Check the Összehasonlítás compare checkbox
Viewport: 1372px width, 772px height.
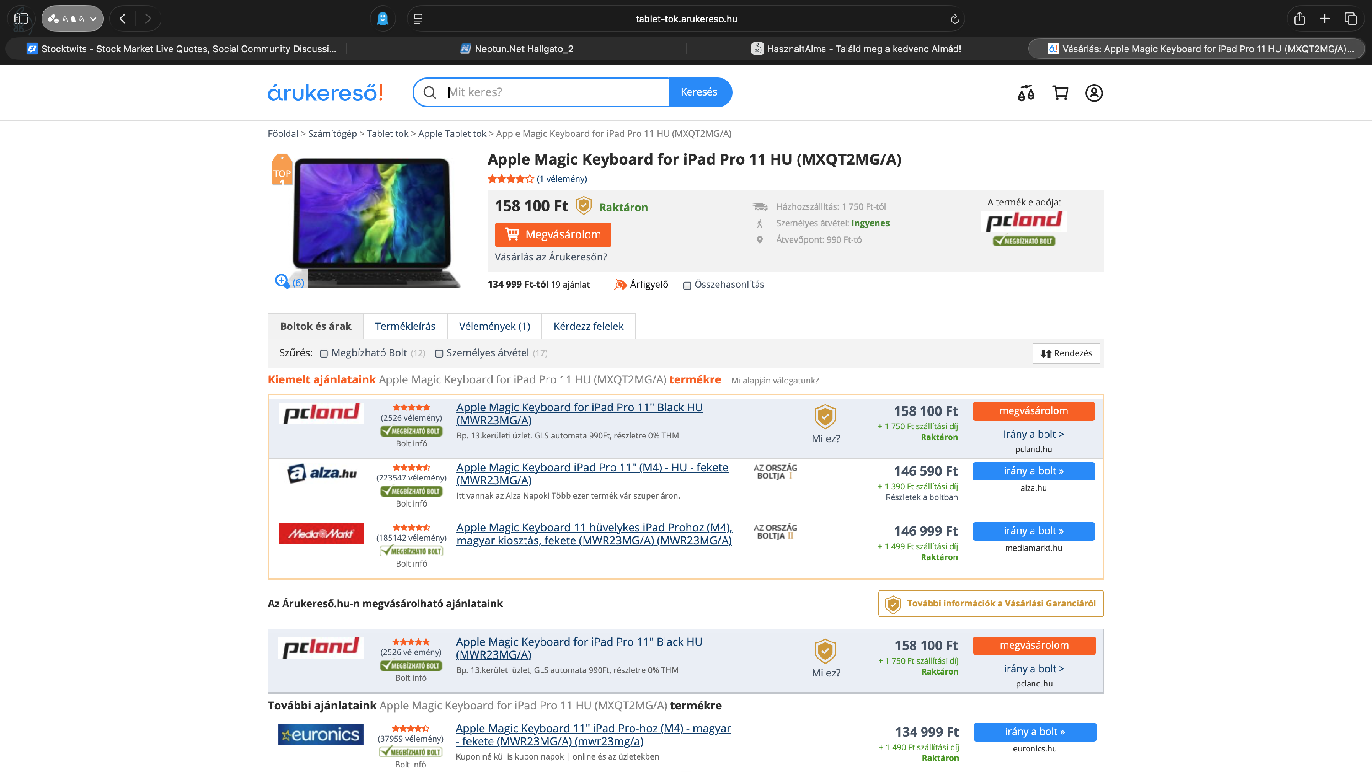point(687,286)
